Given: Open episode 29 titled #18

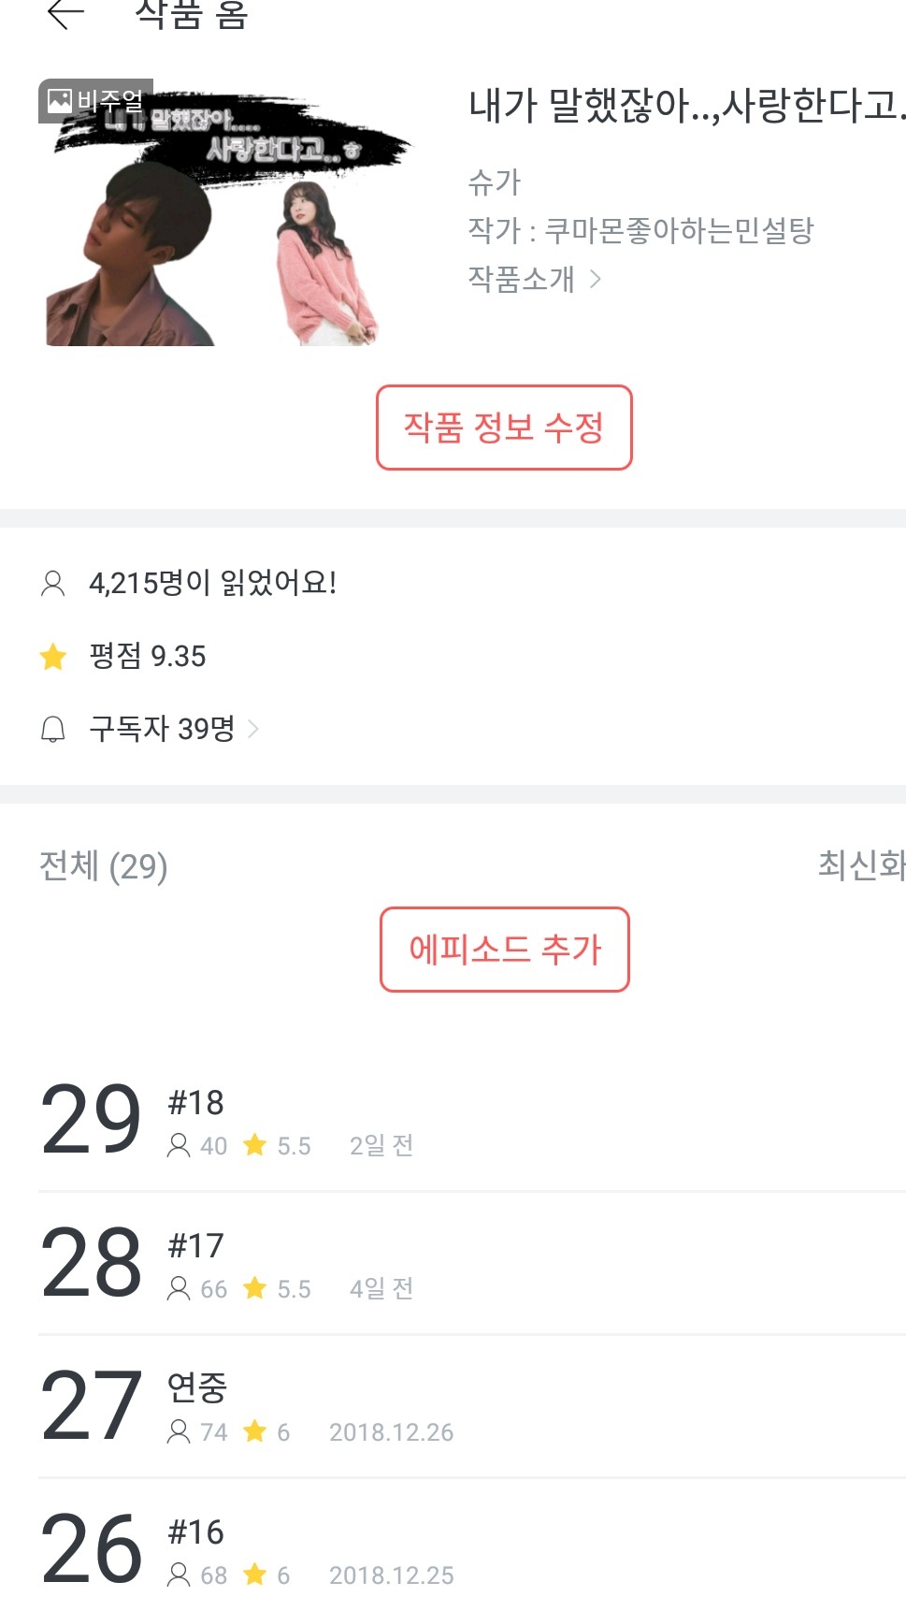Looking at the screenshot, I should [x=467, y=1120].
